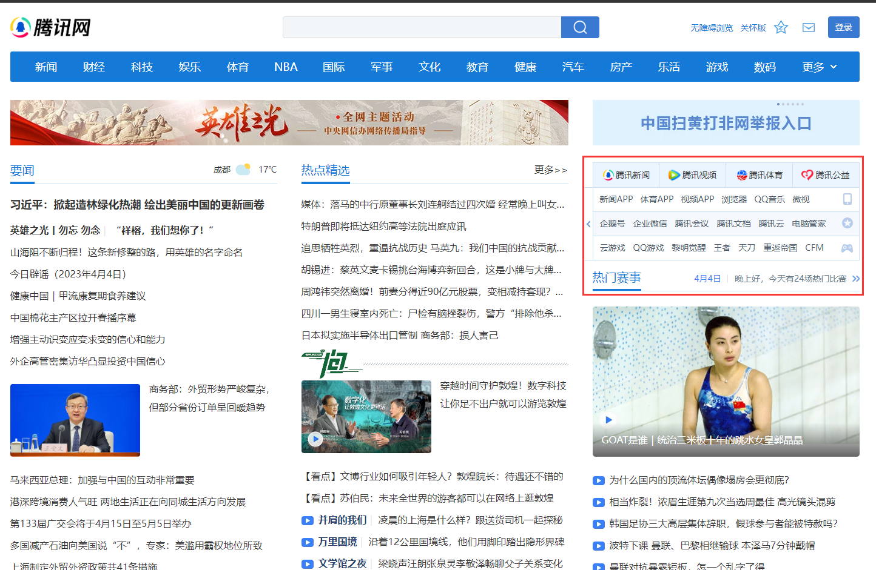
Task: Click the mobile phone icon in APP row
Action: tap(847, 199)
